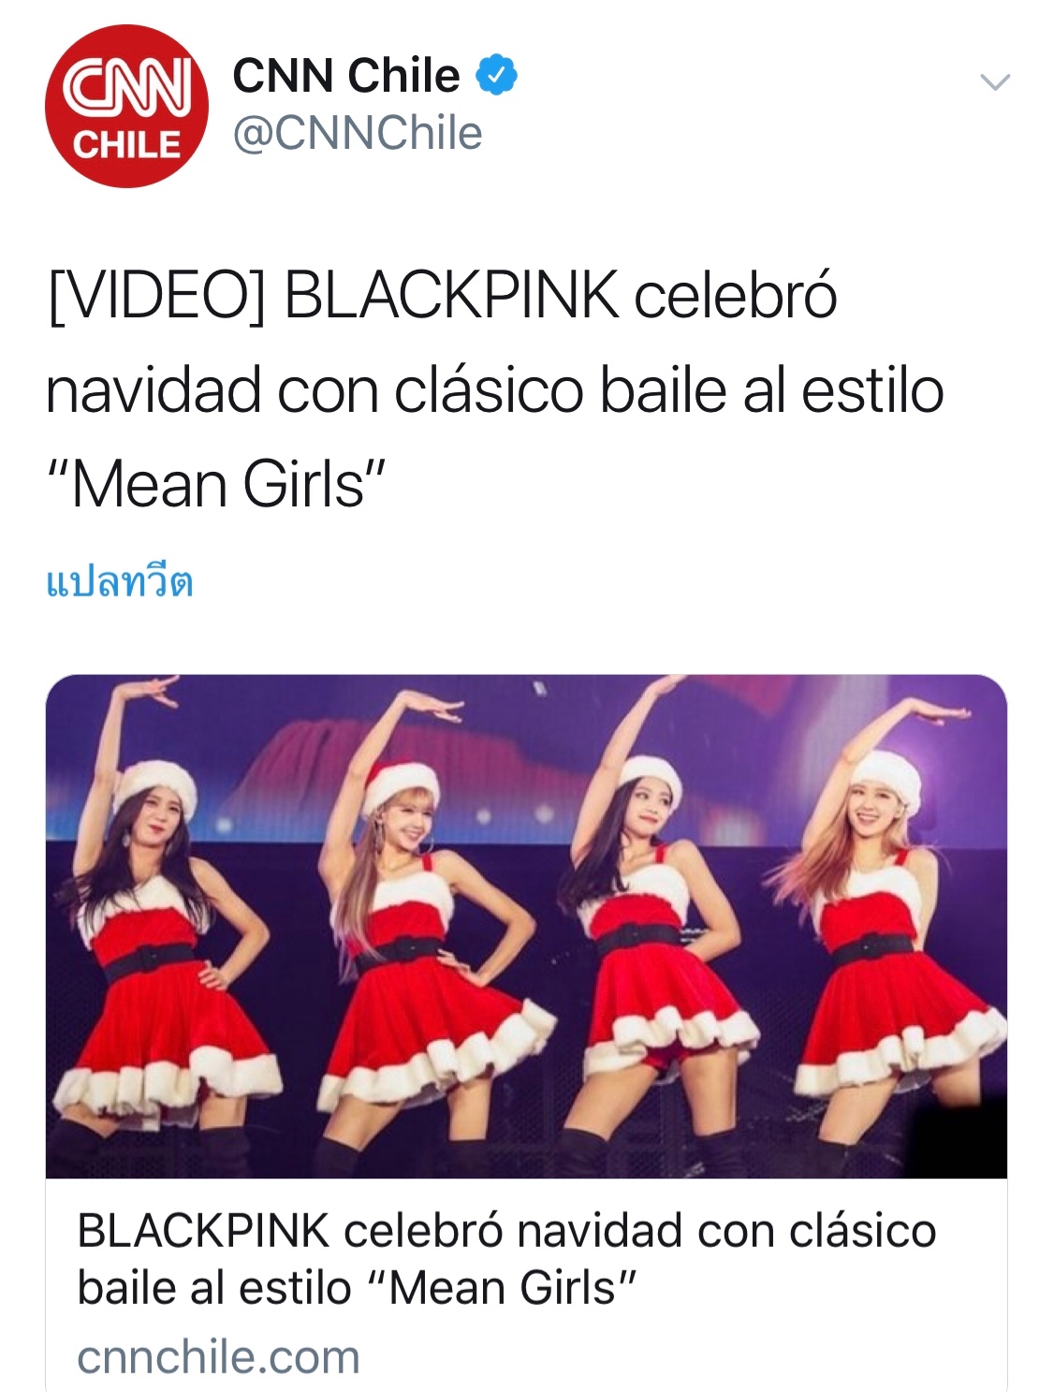Click the white CNN letters in the red logo
This screenshot has height=1392, width=1039.
(x=127, y=87)
